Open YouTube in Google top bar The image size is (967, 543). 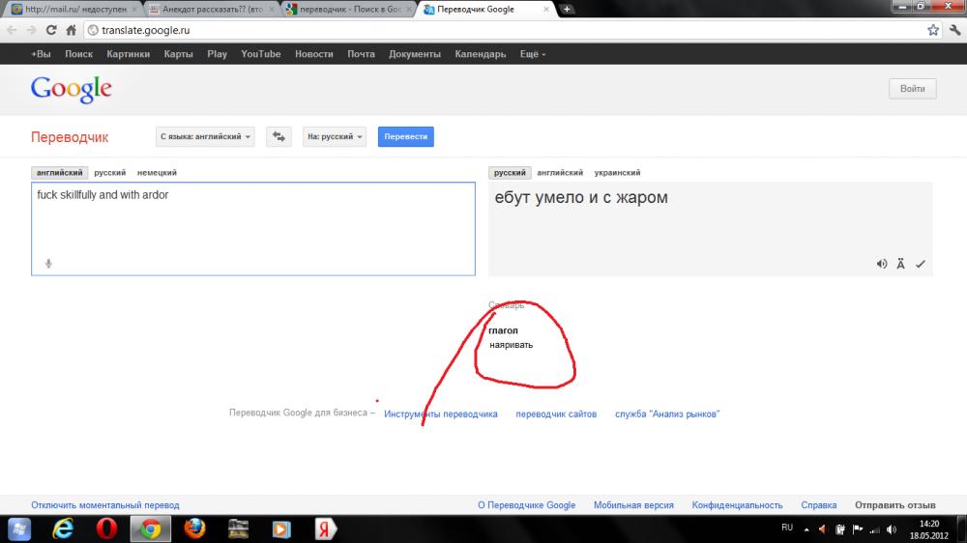260,54
